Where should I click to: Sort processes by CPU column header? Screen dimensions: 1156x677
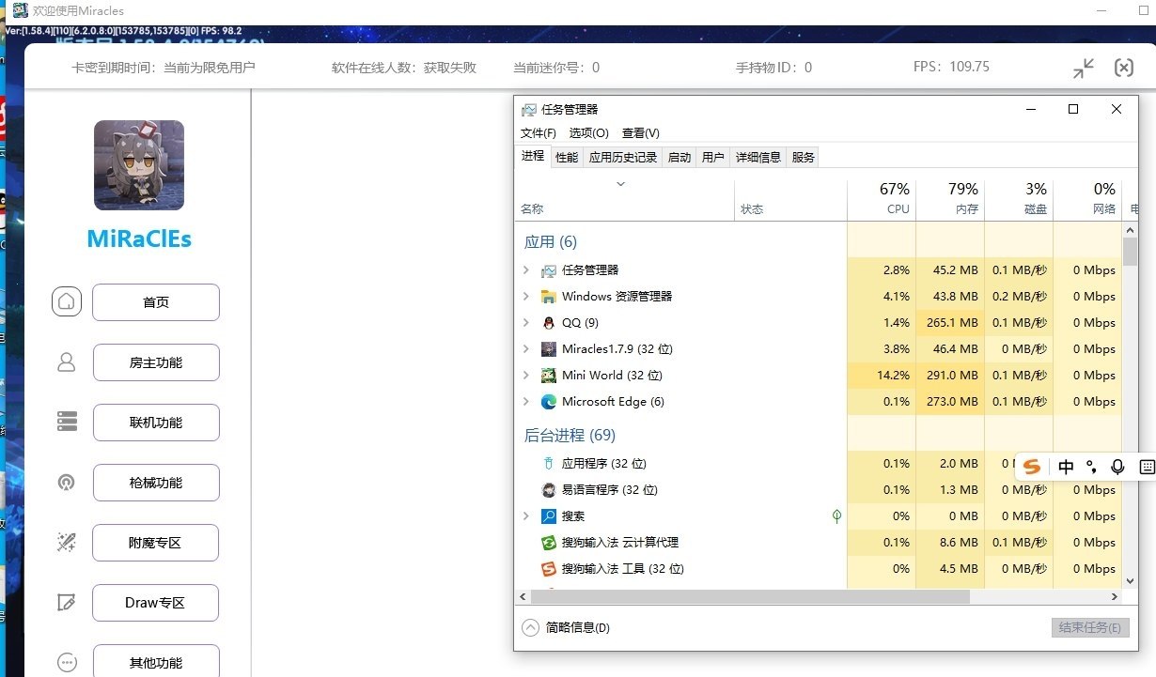(x=882, y=199)
